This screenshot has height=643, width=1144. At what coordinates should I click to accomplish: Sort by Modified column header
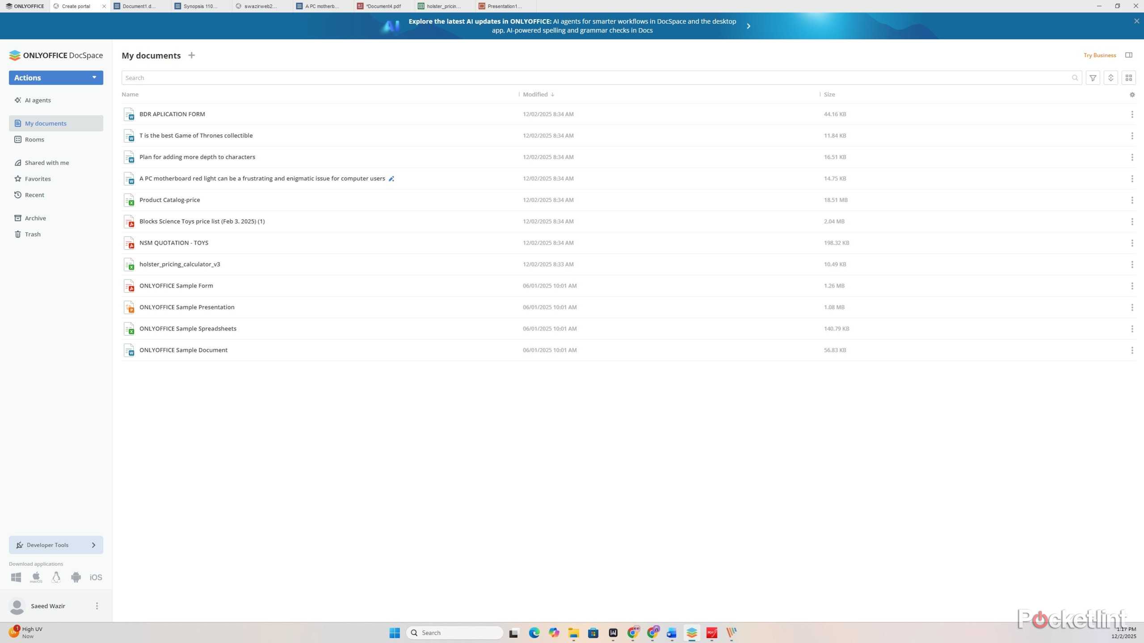click(538, 94)
